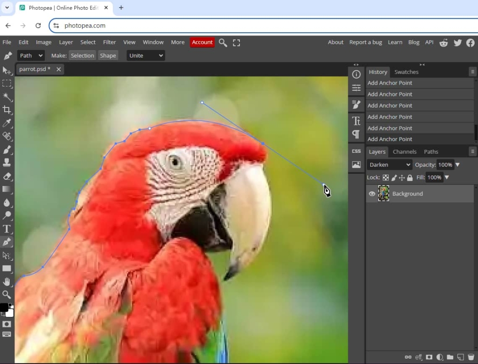This screenshot has height=364, width=478.
Task: Open the Filter menu
Action: click(x=109, y=42)
